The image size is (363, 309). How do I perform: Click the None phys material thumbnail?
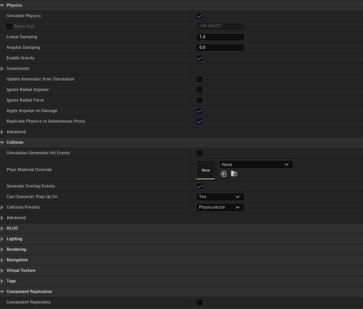206,170
